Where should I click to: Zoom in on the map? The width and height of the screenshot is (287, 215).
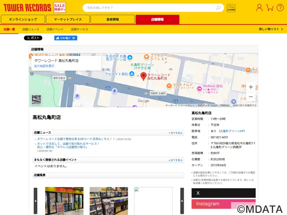coord(251,87)
